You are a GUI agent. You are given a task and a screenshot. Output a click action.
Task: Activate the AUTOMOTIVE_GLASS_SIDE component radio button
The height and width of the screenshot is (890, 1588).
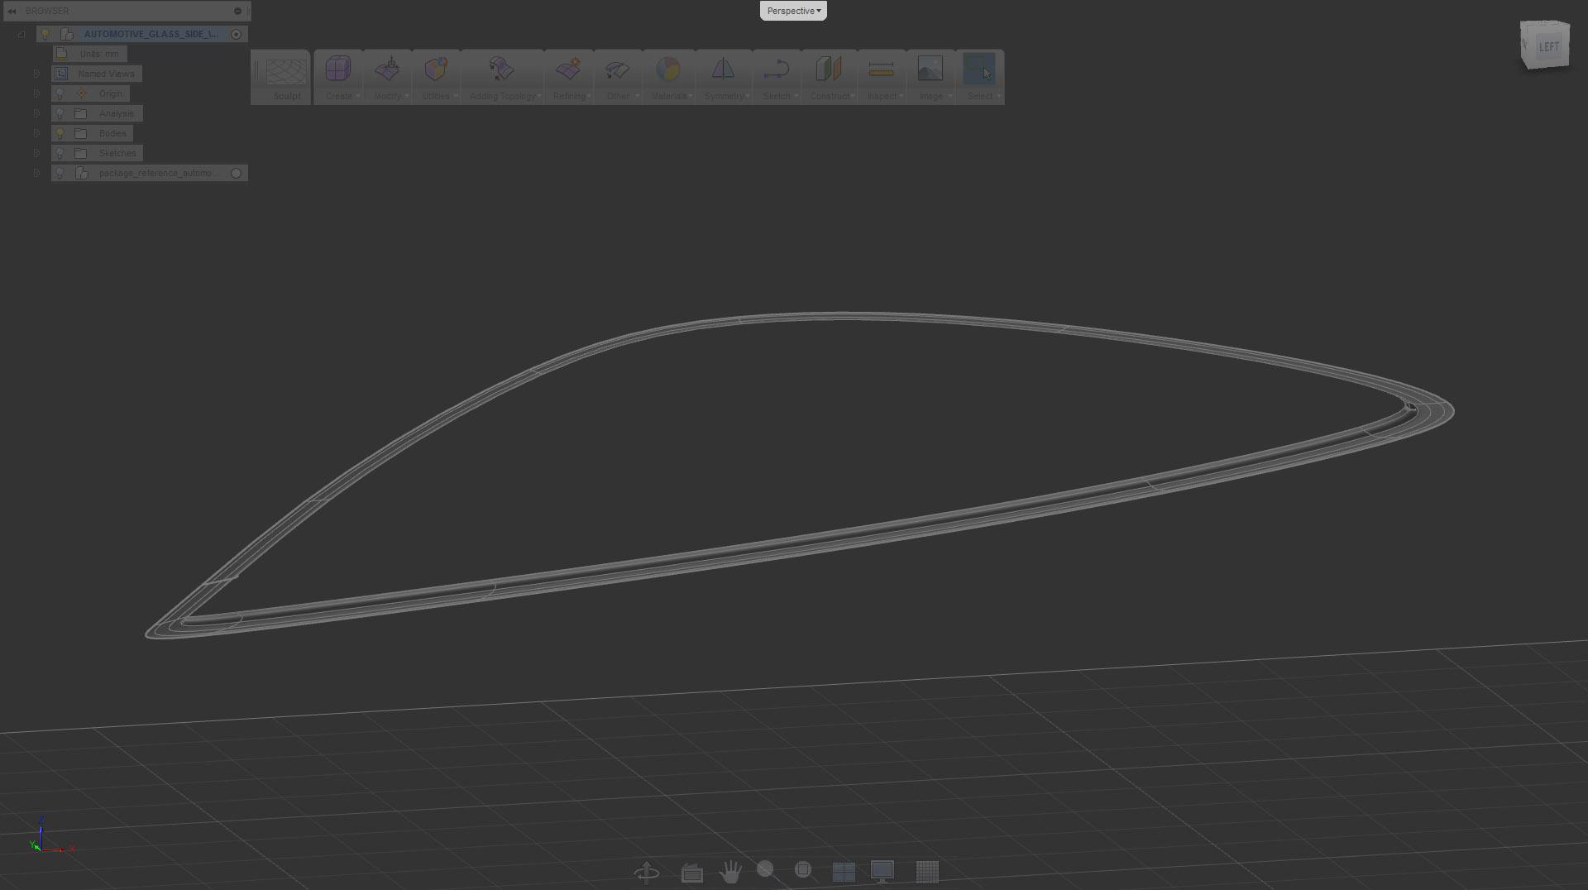(x=237, y=34)
